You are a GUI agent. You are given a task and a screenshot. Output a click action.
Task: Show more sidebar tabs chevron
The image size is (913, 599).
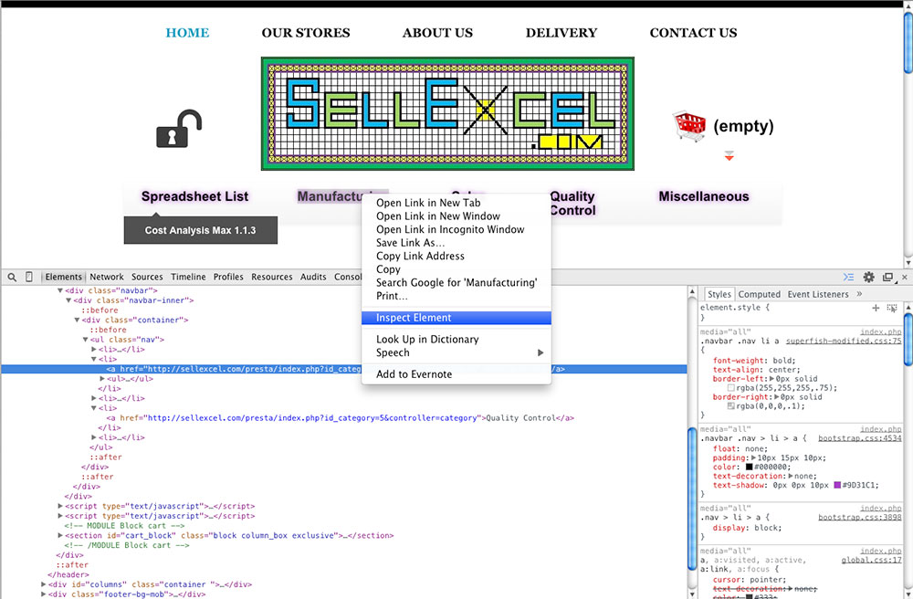pos(859,294)
